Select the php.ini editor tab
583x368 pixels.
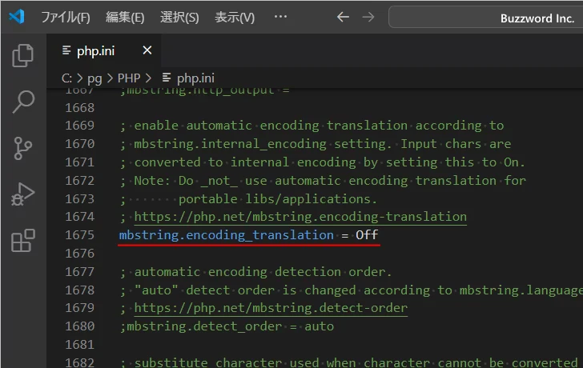pyautogui.click(x=104, y=50)
